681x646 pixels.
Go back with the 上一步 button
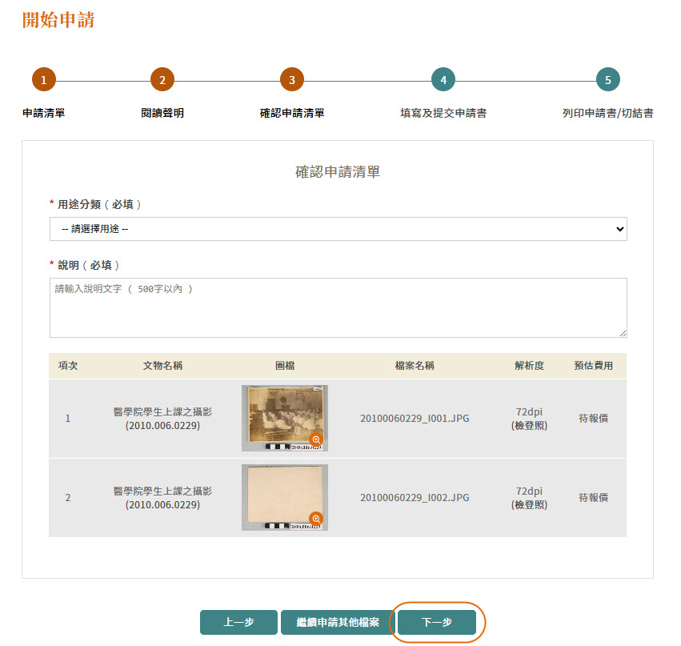click(x=239, y=622)
